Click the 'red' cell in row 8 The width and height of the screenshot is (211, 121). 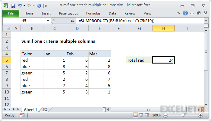[32, 79]
